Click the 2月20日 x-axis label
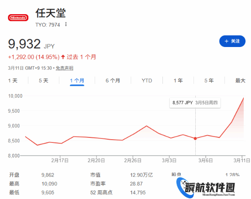 point(96,160)
